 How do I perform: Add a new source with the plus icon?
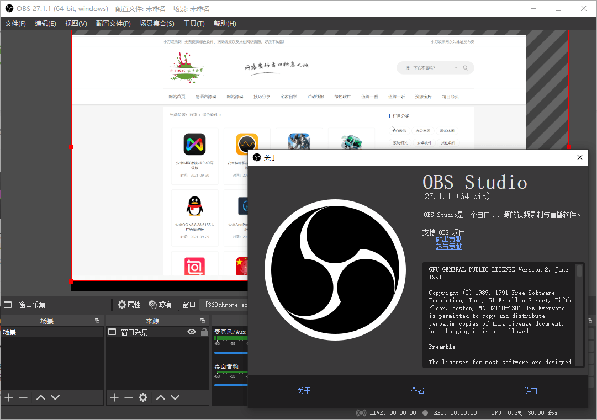coord(114,397)
